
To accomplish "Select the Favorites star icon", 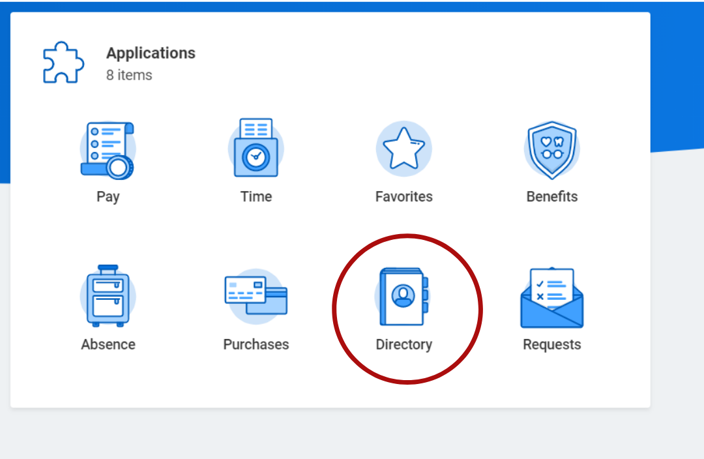I will (403, 149).
